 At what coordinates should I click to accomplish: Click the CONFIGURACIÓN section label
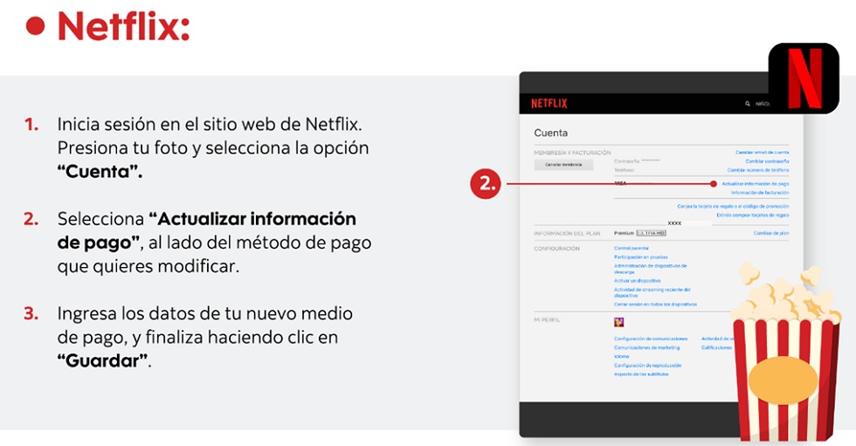(557, 249)
